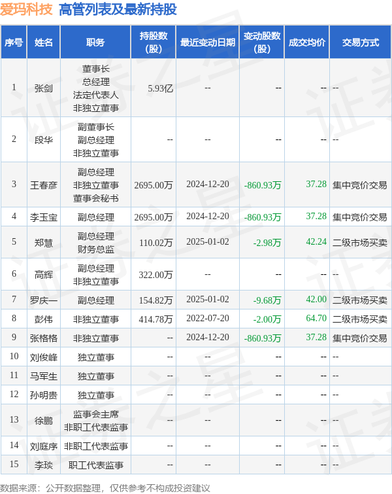The height and width of the screenshot is (494, 392).
Task: Click the name 马军生
Action: pos(43,376)
